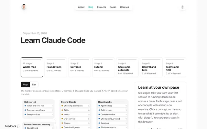
Task: Open the Context window concept
Action: (x=113, y=114)
